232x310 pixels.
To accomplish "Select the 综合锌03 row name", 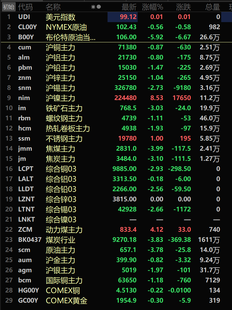I will coord(61,199).
